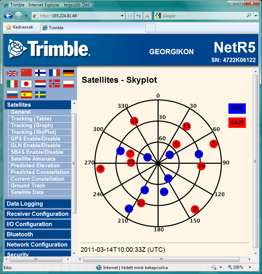Click into the Google search box
The image size is (262, 274).
tap(203, 16)
